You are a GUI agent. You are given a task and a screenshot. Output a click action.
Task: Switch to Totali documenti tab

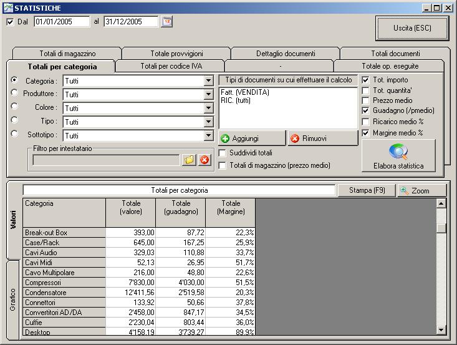395,54
